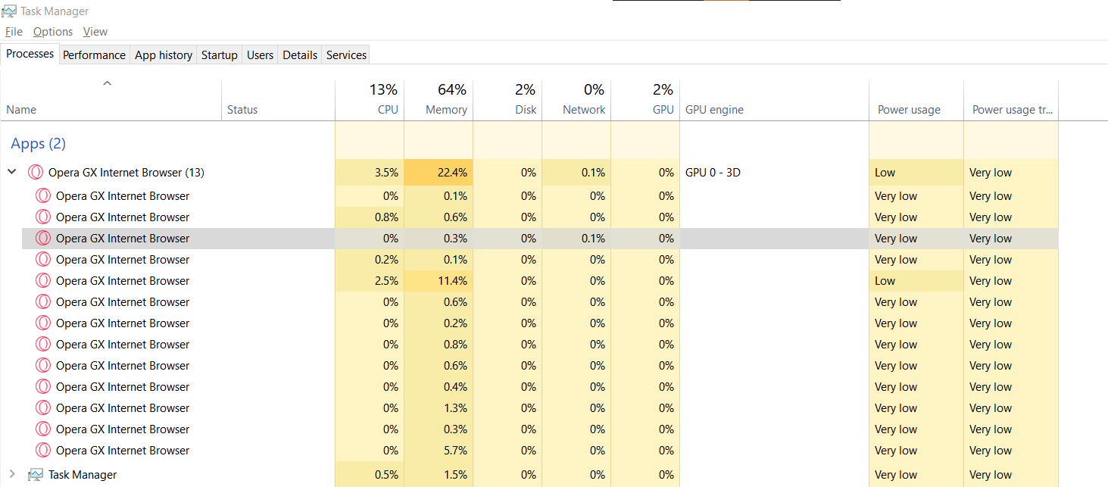Expand the Task Manager app entry

point(12,475)
